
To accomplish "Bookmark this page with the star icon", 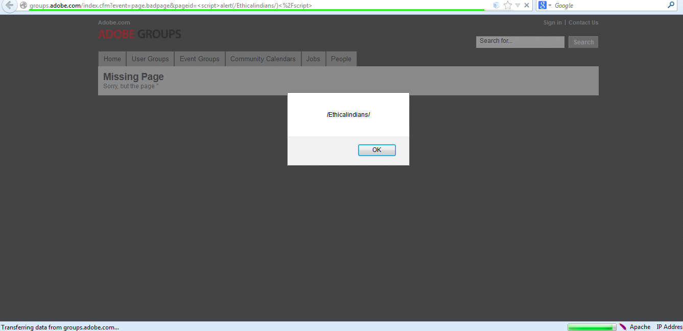I will point(507,5).
